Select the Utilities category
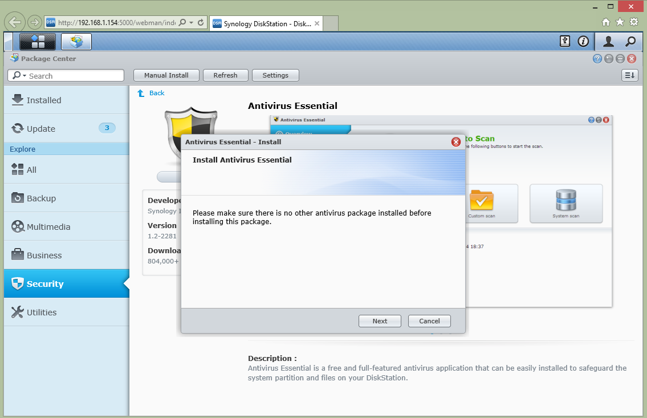The image size is (647, 418). point(67,312)
